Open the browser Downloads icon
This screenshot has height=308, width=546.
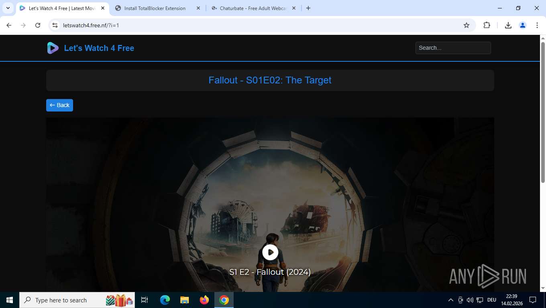[508, 25]
